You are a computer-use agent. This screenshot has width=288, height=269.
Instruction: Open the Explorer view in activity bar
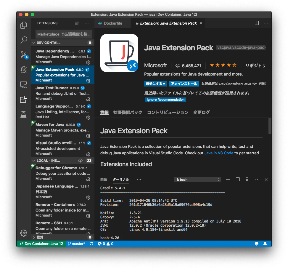23,25
